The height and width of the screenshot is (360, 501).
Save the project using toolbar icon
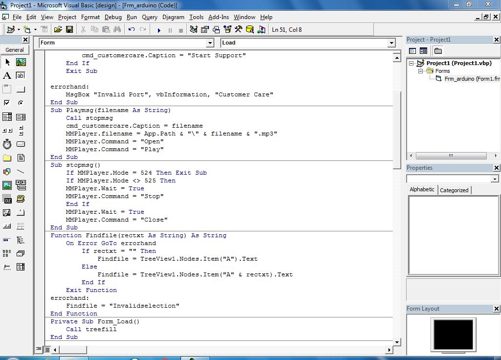coord(70,29)
